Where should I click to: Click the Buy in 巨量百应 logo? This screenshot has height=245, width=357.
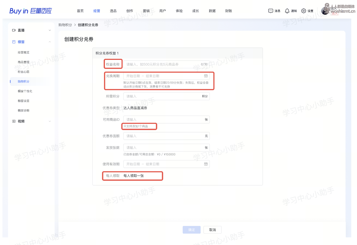[31, 11]
